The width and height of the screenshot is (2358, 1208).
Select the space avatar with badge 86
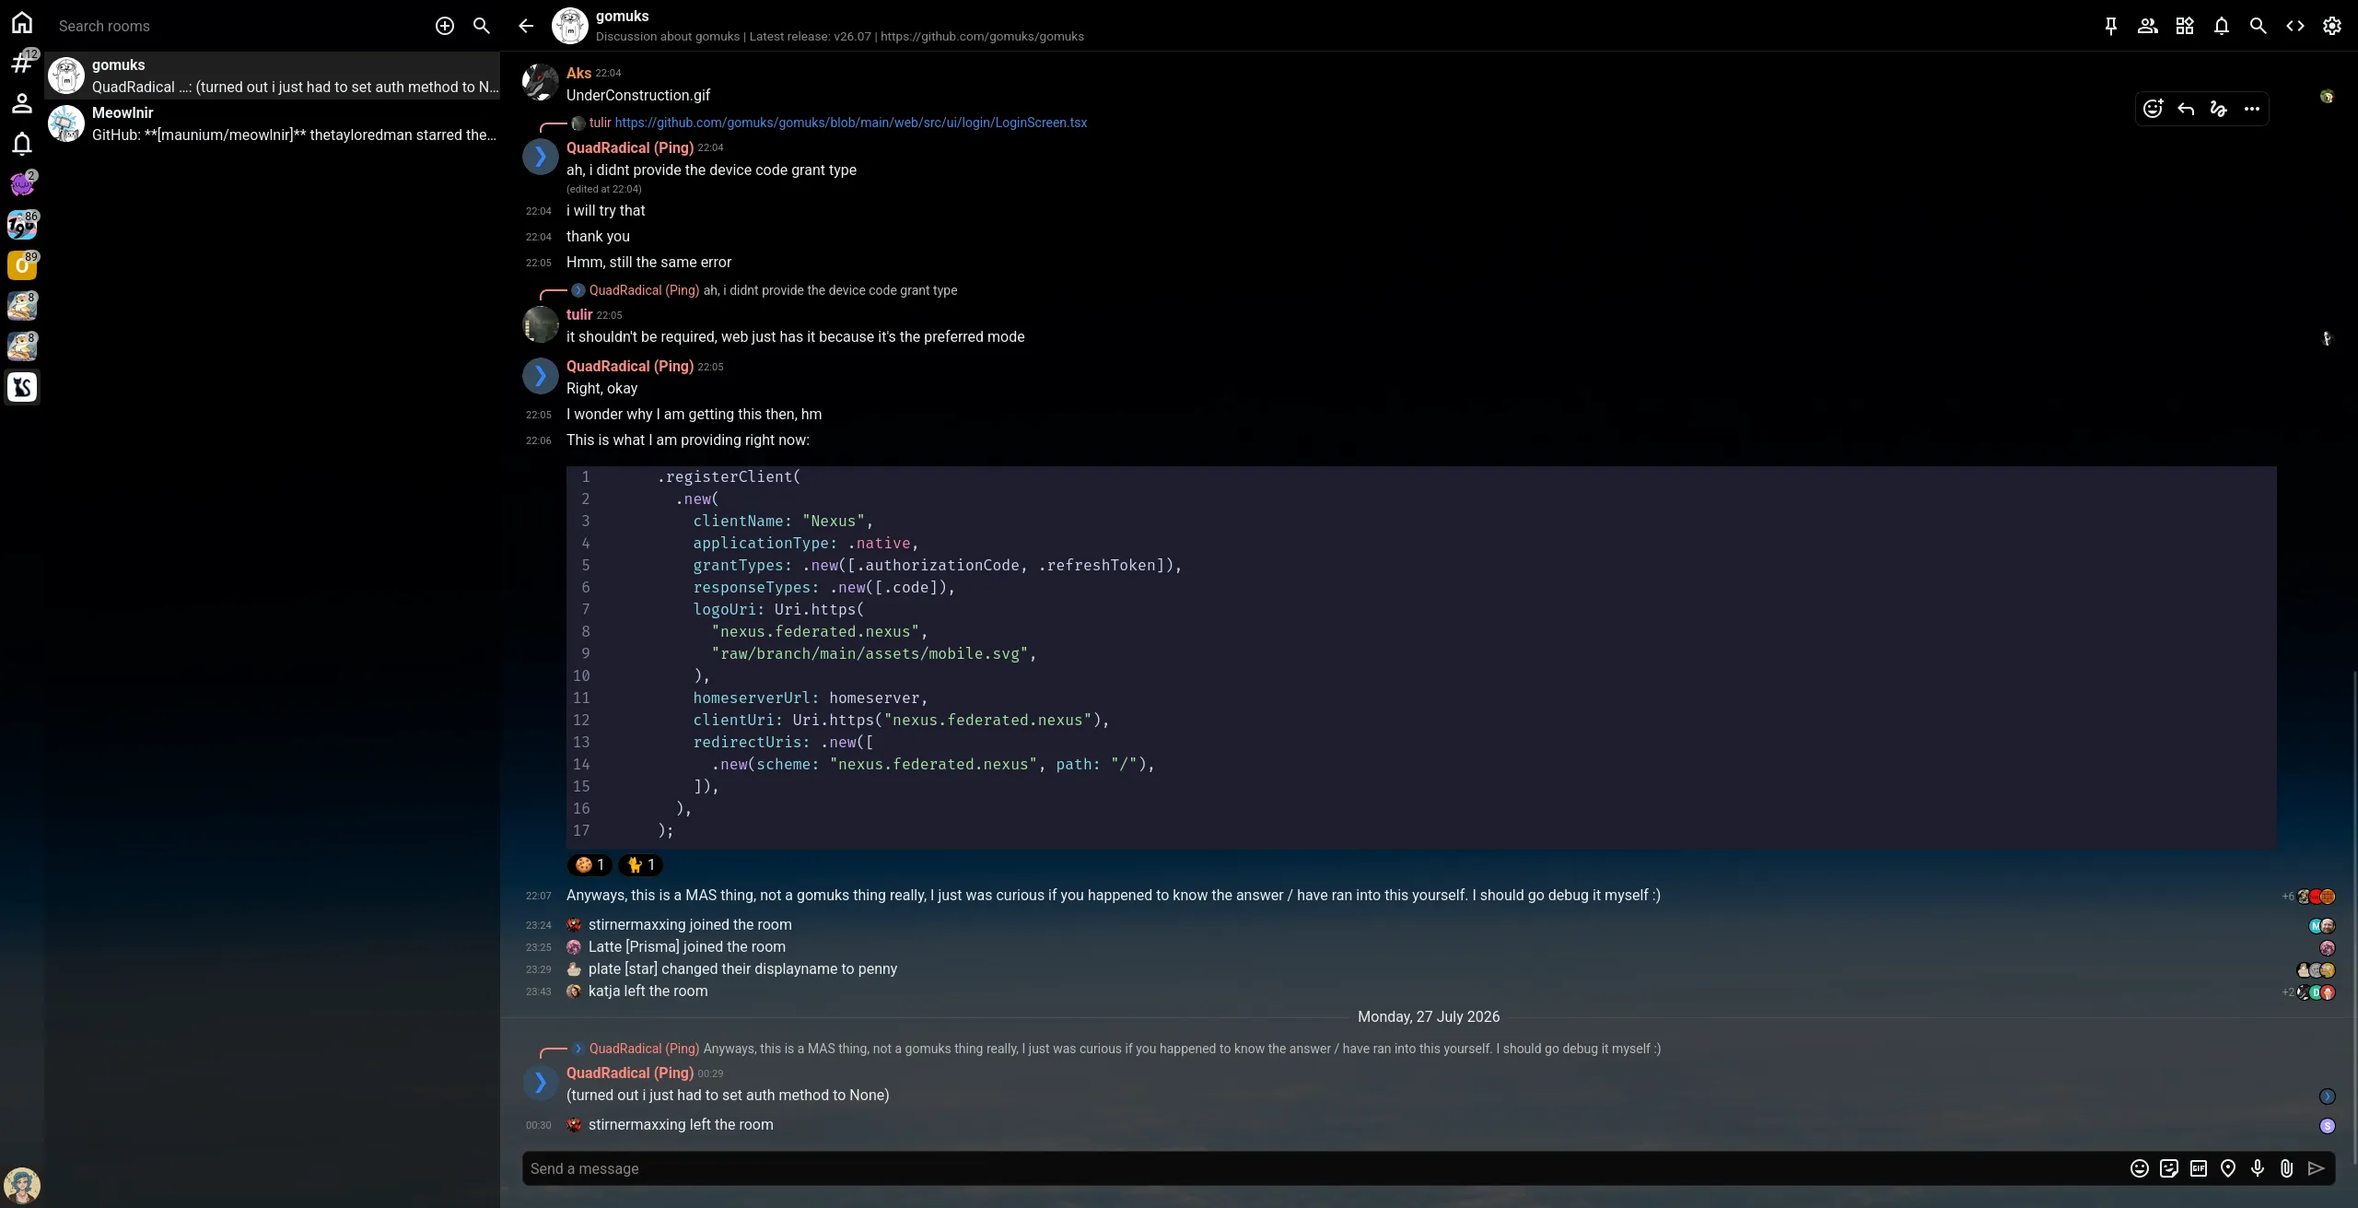coord(22,225)
